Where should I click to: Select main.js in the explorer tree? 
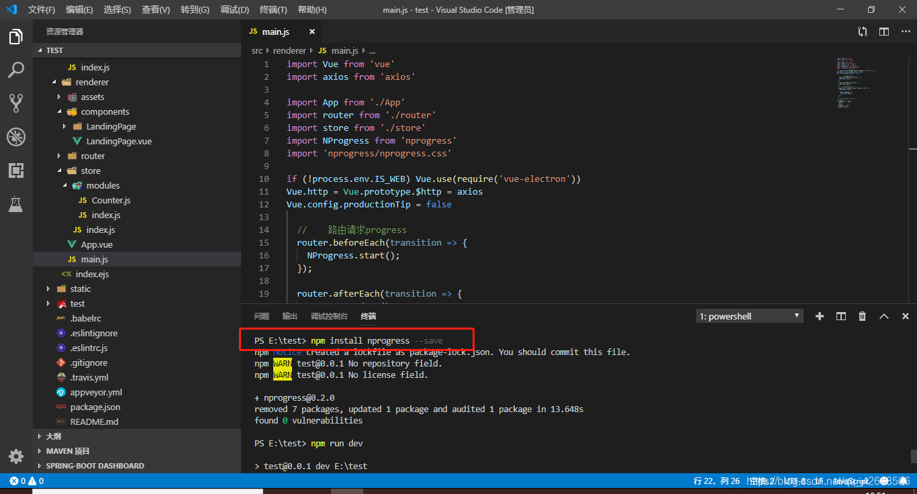coord(136,259)
